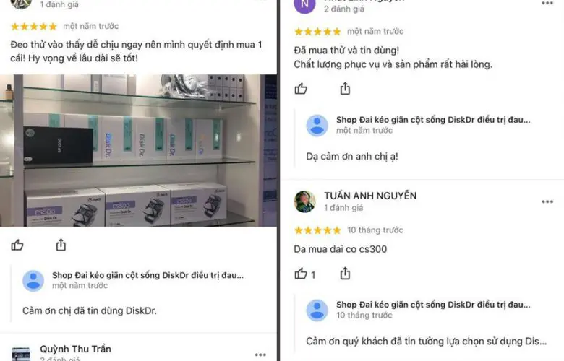
Task: Like the 'Đã mua thử và tin dùng' review
Action: tap(301, 88)
